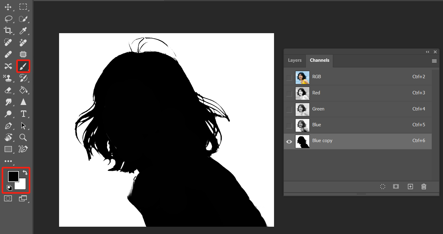Select the Clone Stamp tool
The width and height of the screenshot is (443, 234).
8,78
